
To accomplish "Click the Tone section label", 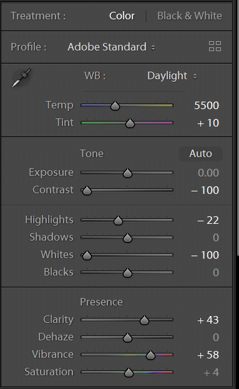I will tap(92, 153).
